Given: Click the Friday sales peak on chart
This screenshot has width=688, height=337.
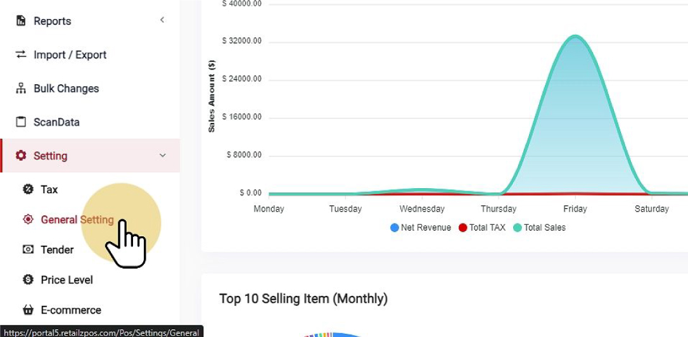Looking at the screenshot, I should click(x=575, y=37).
